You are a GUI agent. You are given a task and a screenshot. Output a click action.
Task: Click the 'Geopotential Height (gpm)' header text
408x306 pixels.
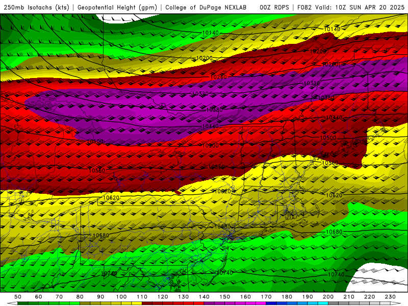pyautogui.click(x=117, y=7)
